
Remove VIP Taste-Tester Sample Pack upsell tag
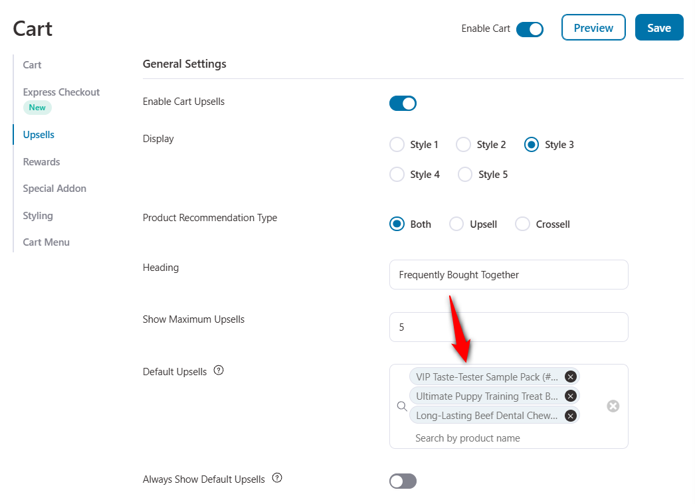[x=571, y=377]
